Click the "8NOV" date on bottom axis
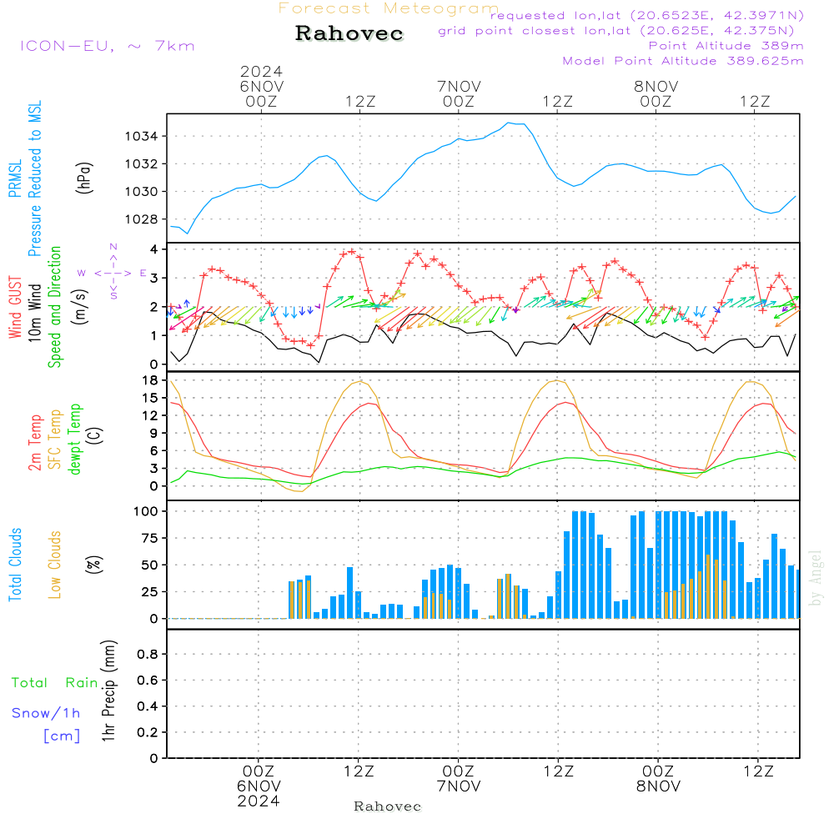 click(659, 786)
